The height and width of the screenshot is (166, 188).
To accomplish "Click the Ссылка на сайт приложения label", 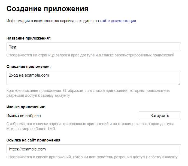I will click(x=33, y=140).
